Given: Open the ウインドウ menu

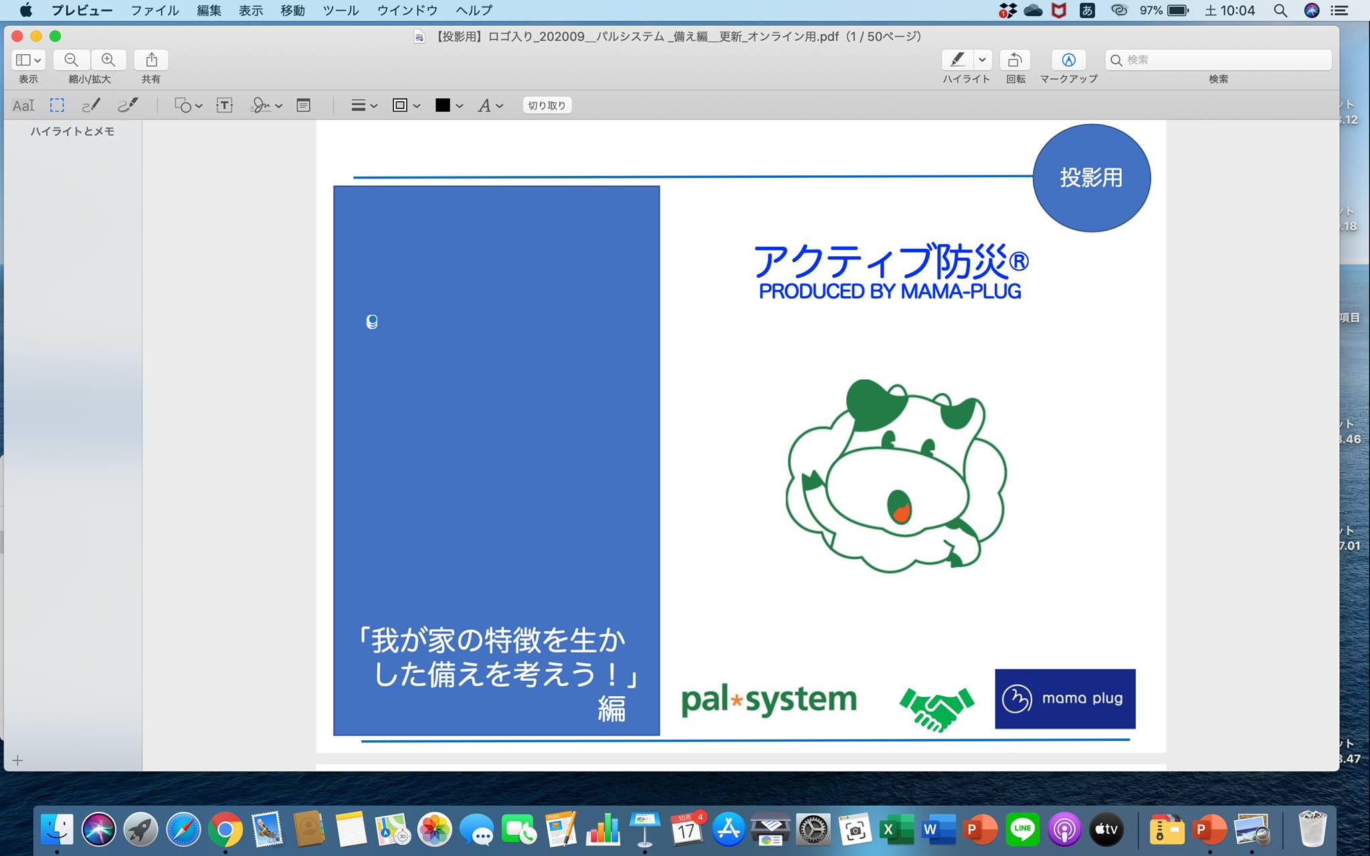Looking at the screenshot, I should (x=407, y=11).
